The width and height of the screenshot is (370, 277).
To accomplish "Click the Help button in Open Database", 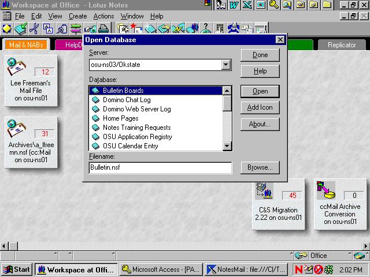I will pyautogui.click(x=260, y=71).
